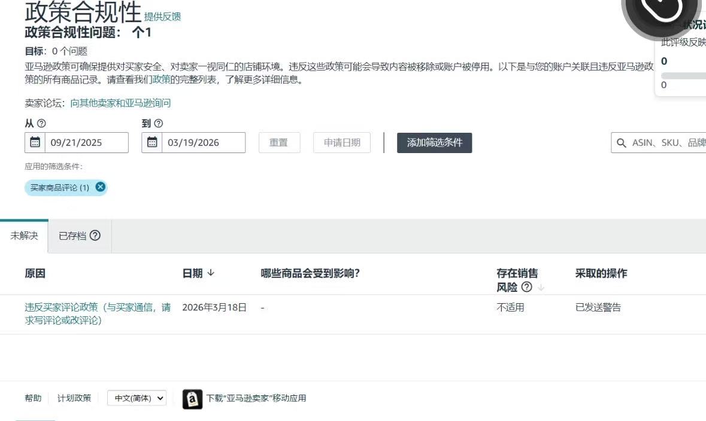
Task: Switch to the 未解决 tab
Action: point(24,236)
